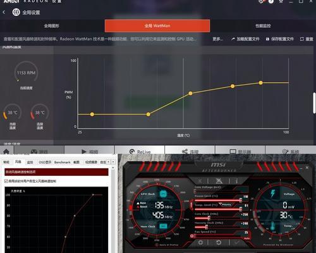Select the Benchmark tab in properties
Viewport: 316px width, 253px height.
(62, 162)
